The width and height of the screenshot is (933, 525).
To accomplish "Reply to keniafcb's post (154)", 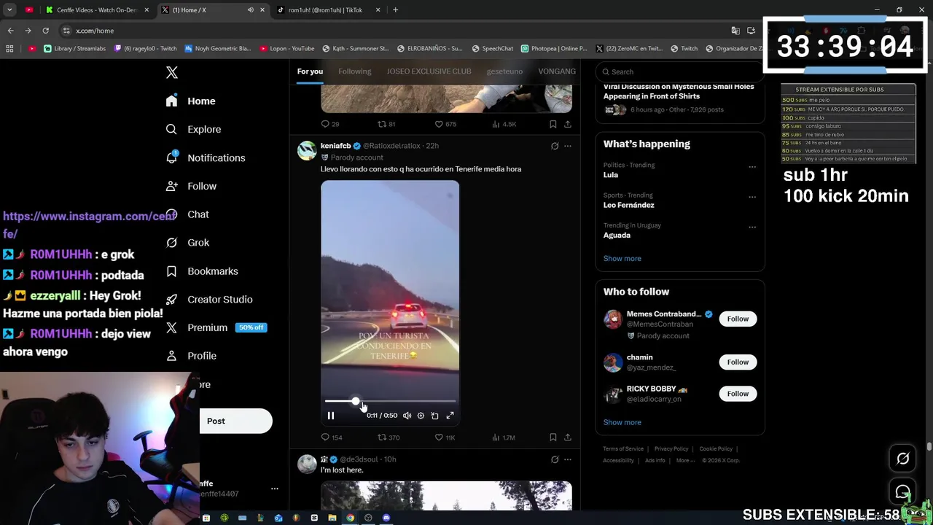I will point(332,437).
